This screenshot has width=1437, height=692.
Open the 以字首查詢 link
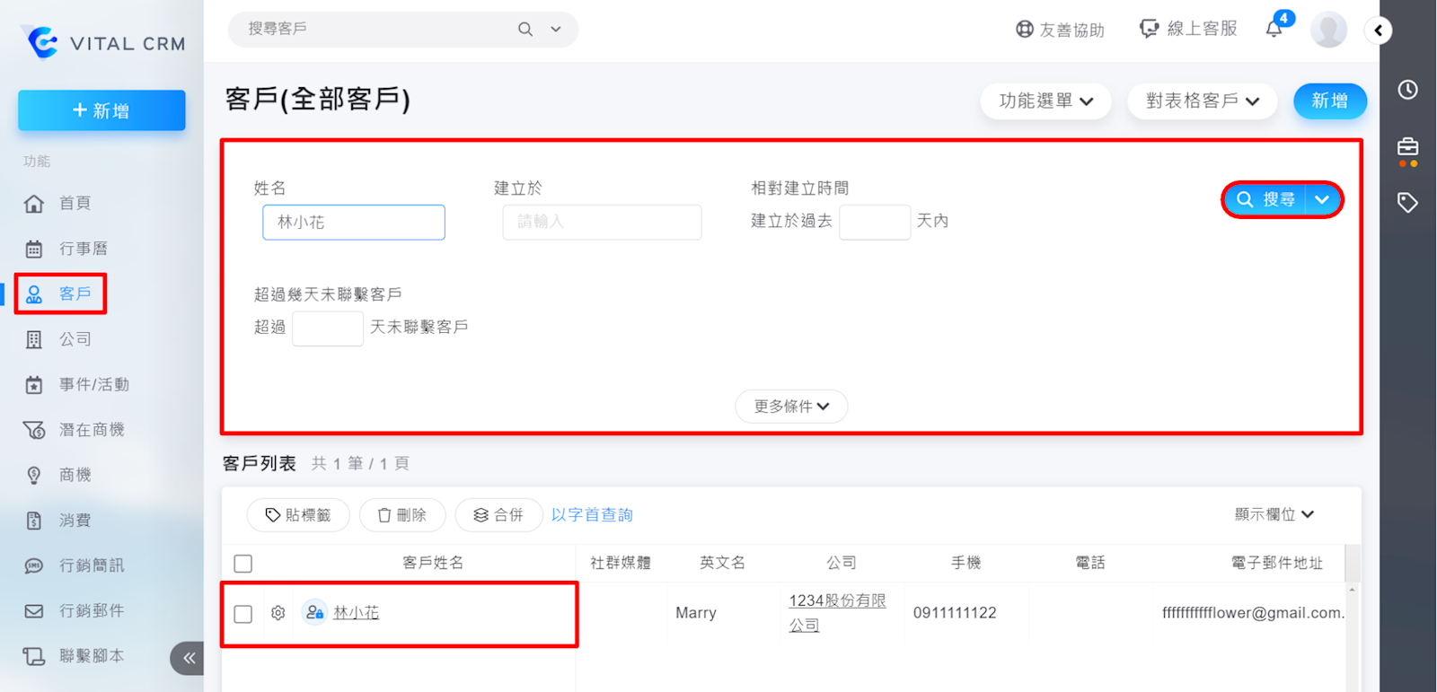(592, 515)
